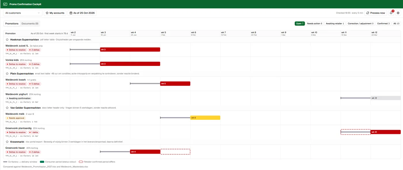Open the Weidevonk kwark promotion
The height and width of the screenshot is (170, 403).
point(16,80)
